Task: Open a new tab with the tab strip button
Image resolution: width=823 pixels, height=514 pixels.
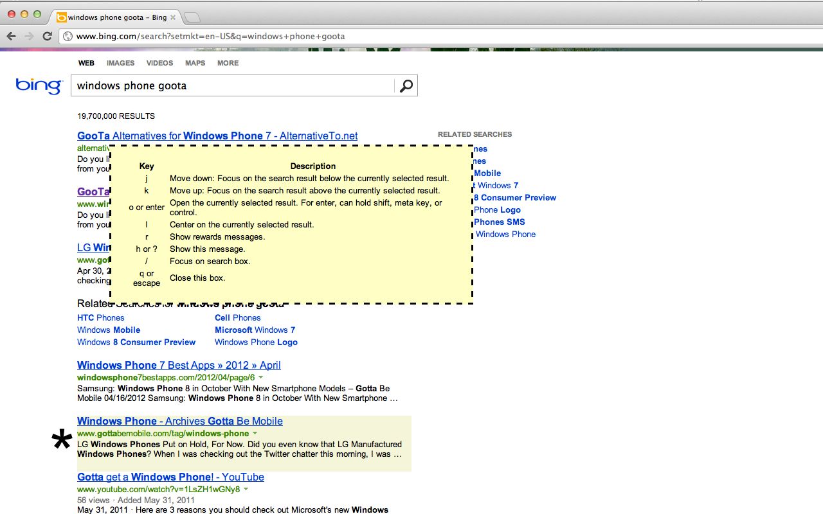Action: 192,17
